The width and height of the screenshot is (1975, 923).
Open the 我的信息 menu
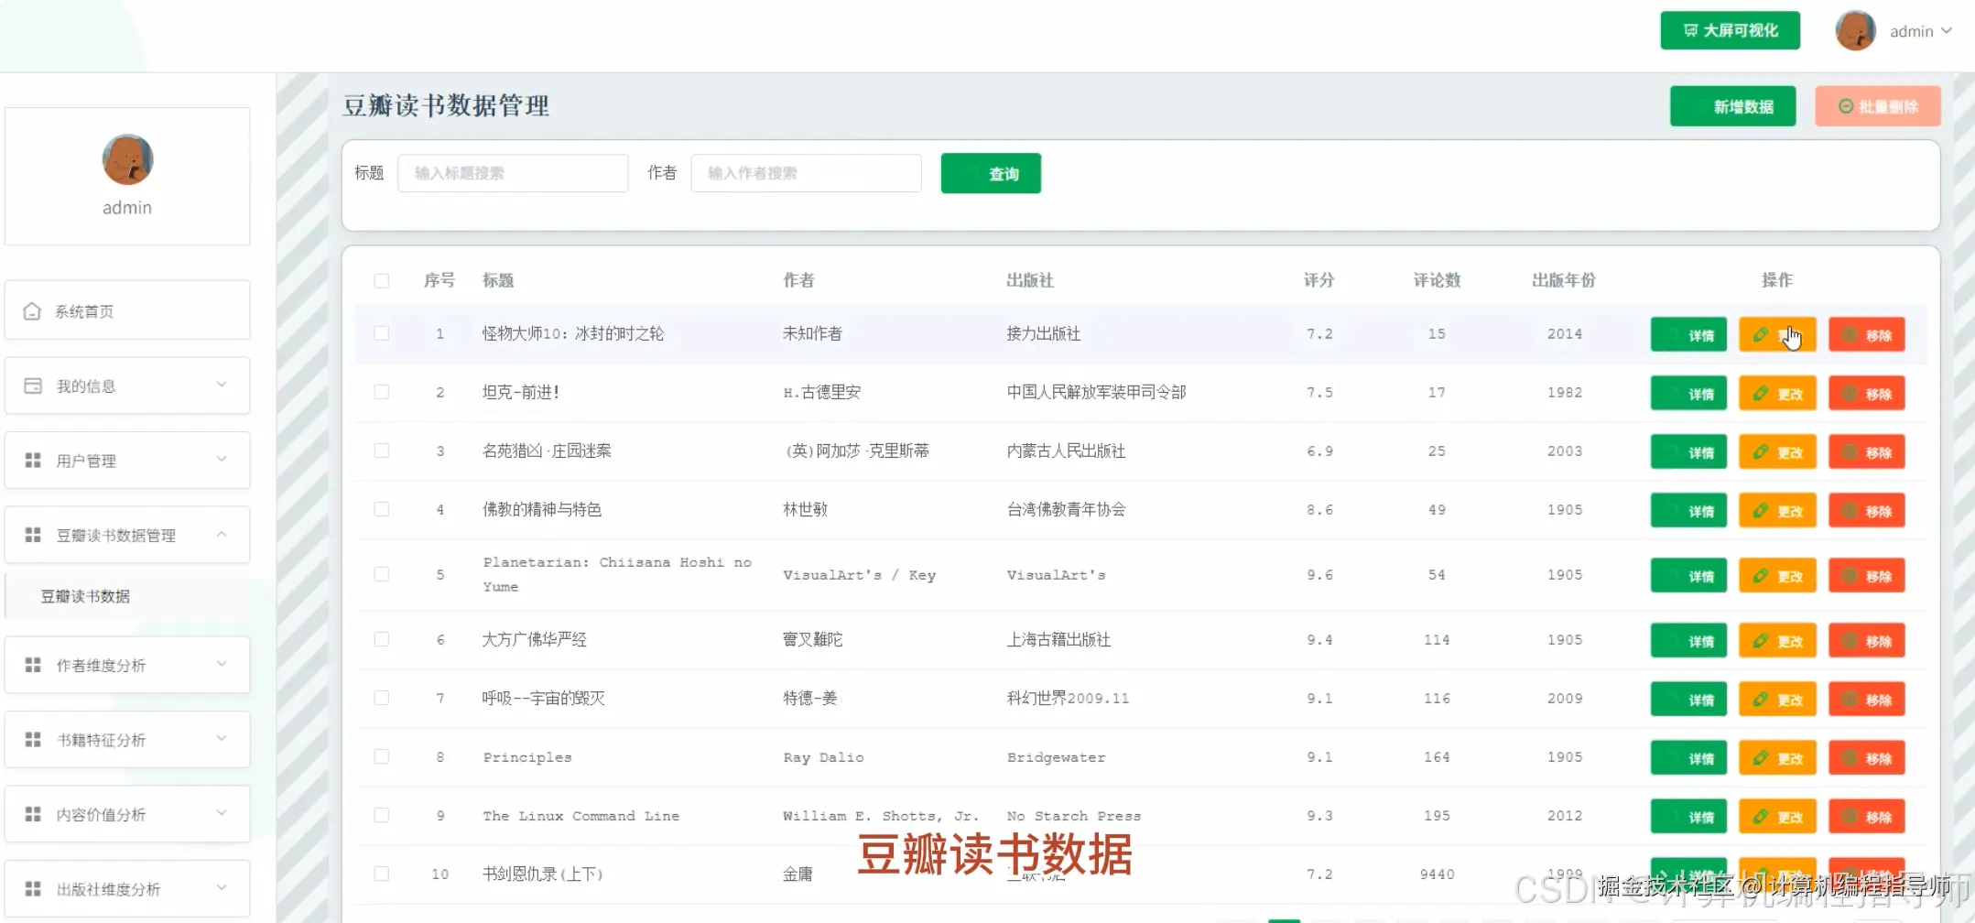pyautogui.click(x=127, y=385)
